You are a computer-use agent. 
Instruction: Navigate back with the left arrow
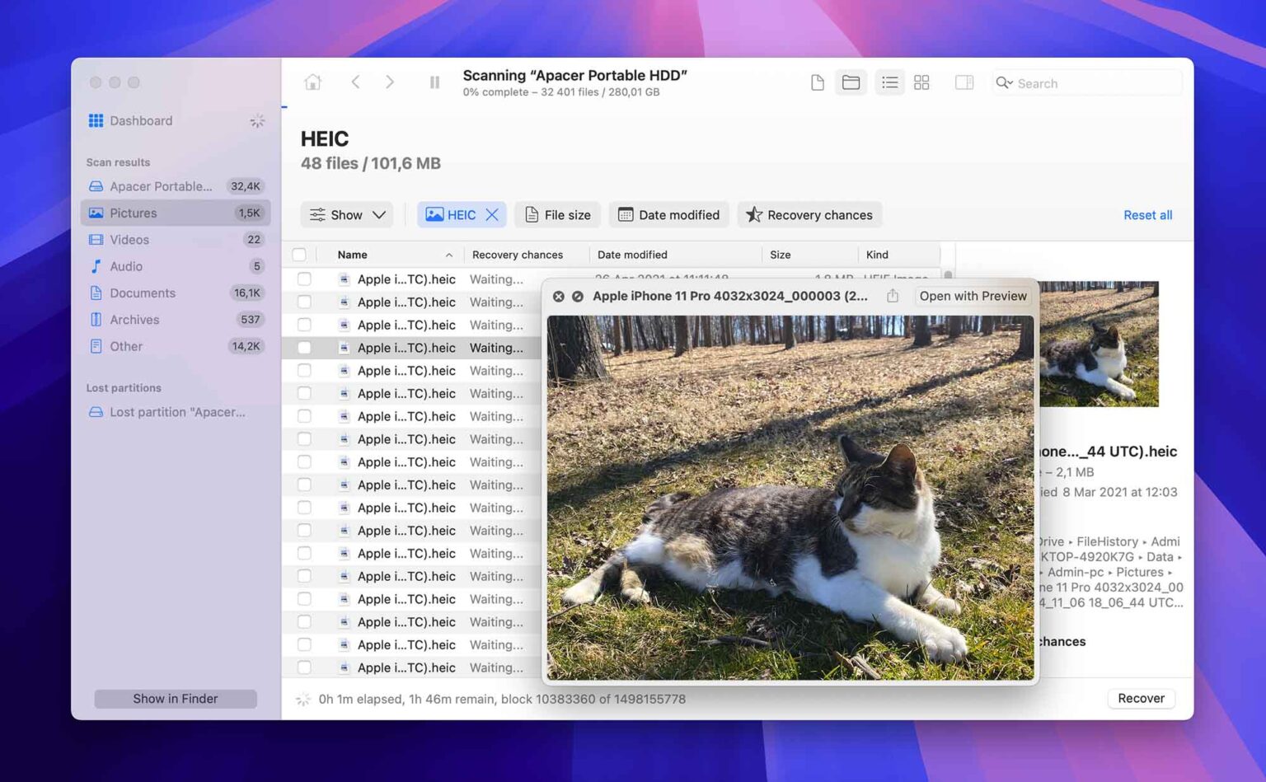[x=355, y=82]
